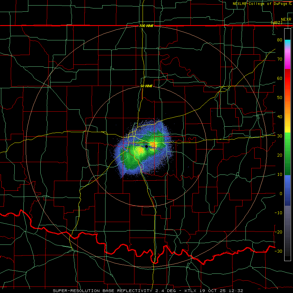Click the black radar site dot
This screenshot has width=293, height=293.
coord(146,146)
